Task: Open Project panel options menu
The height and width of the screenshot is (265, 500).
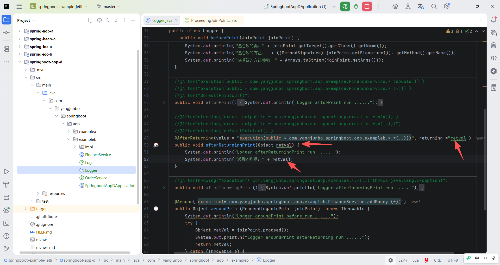Action: tap(125, 20)
